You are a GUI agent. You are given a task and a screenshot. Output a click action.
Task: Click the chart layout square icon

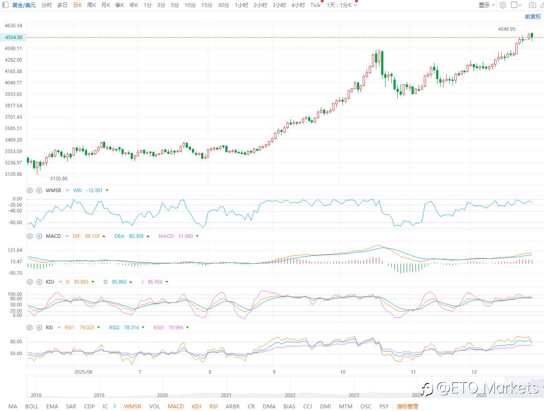[x=514, y=5]
